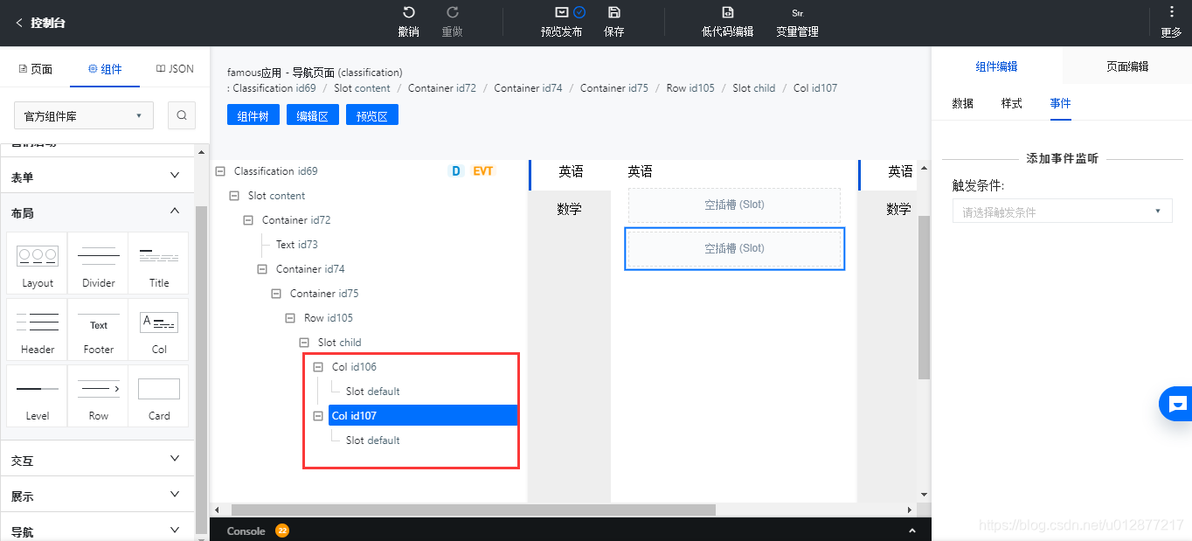
Task: Select the Card component
Action: point(159,395)
